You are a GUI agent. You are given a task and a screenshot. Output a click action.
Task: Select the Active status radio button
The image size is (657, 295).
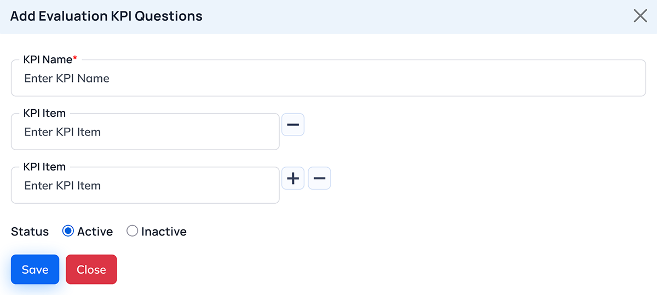[x=68, y=231]
